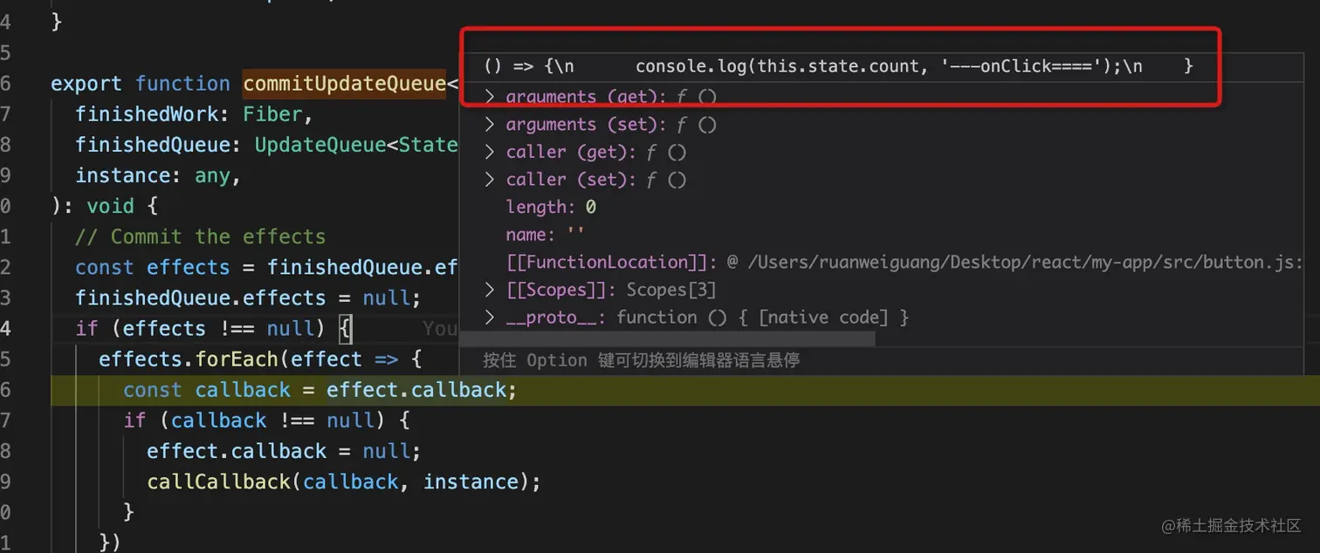Click 'effect.callback = null;' line
This screenshot has width=1320, height=553.
click(x=284, y=451)
